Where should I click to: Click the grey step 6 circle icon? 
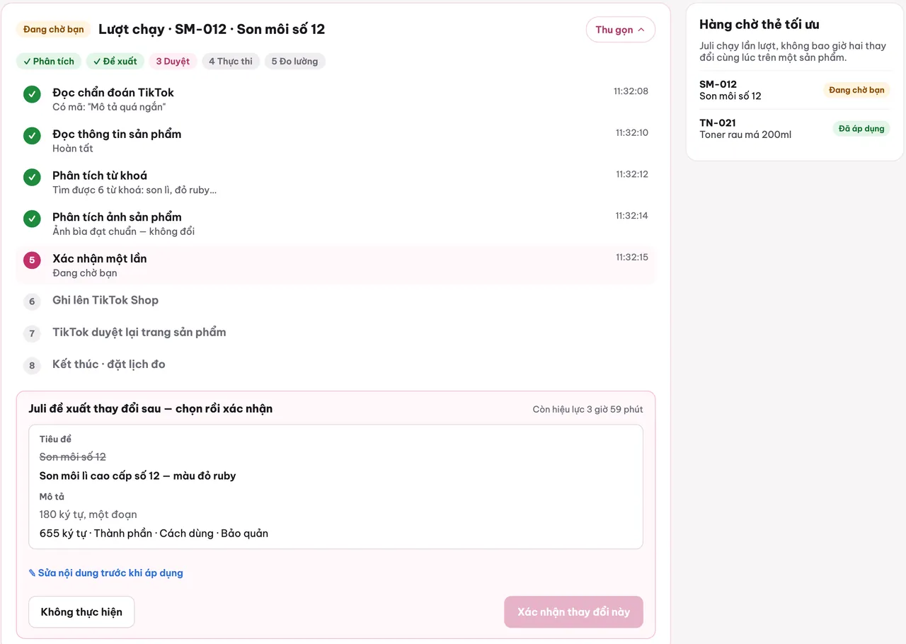point(32,301)
